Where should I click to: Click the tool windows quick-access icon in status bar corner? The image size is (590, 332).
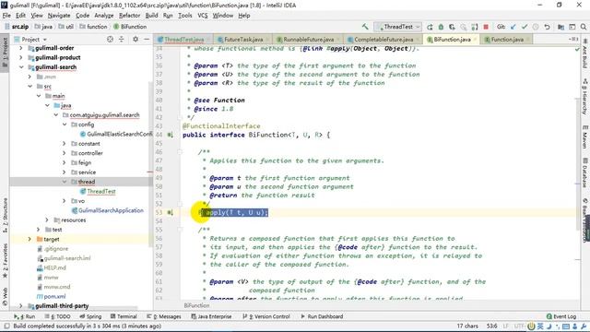(6, 326)
